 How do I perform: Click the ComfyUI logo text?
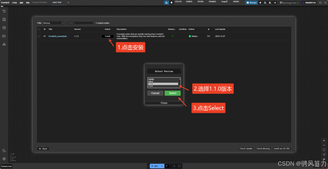pos(5,2)
